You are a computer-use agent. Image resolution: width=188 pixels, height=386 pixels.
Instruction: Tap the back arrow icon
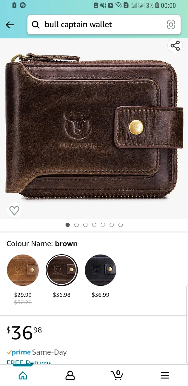(x=10, y=25)
